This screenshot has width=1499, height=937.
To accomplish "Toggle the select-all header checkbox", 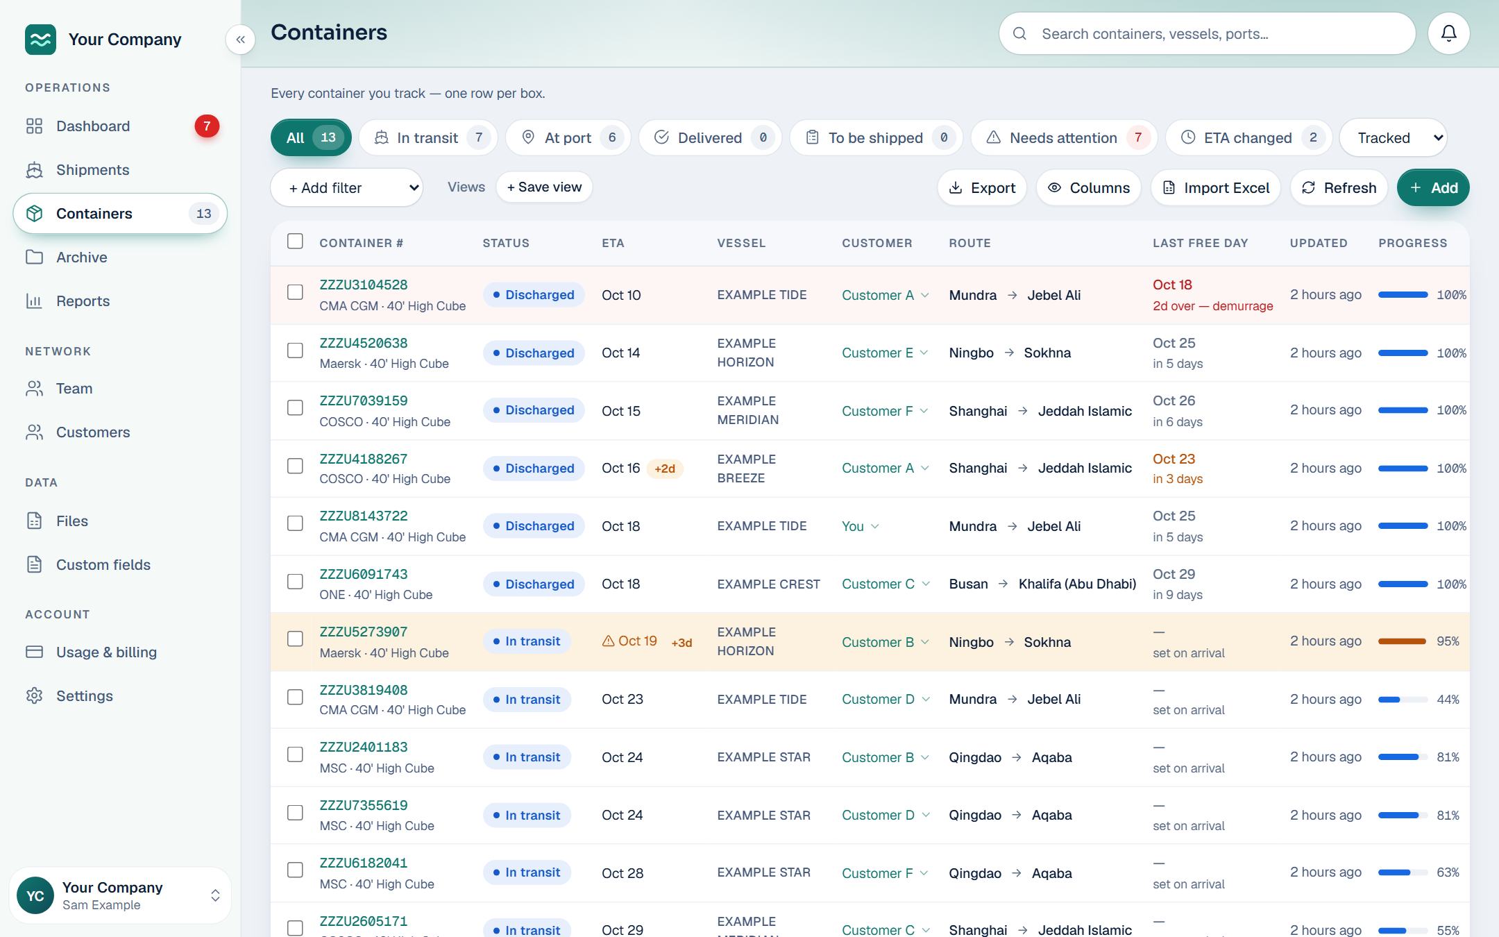I will tap(295, 242).
